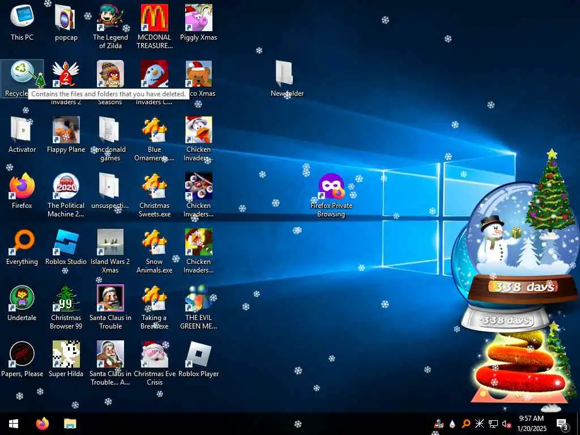Select the Piggly Xmas shortcut
The width and height of the screenshot is (580, 435).
coord(199,22)
